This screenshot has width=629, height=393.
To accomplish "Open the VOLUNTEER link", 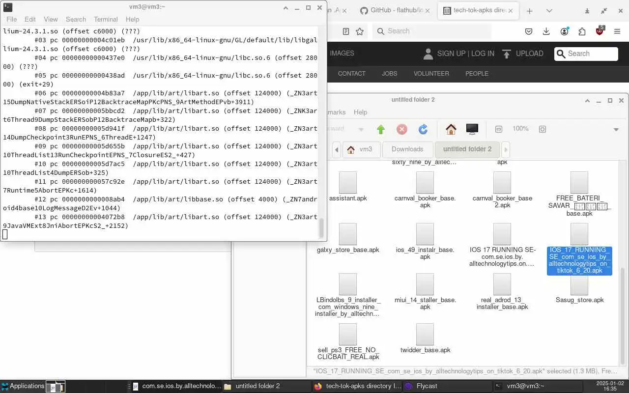I will tap(431, 73).
